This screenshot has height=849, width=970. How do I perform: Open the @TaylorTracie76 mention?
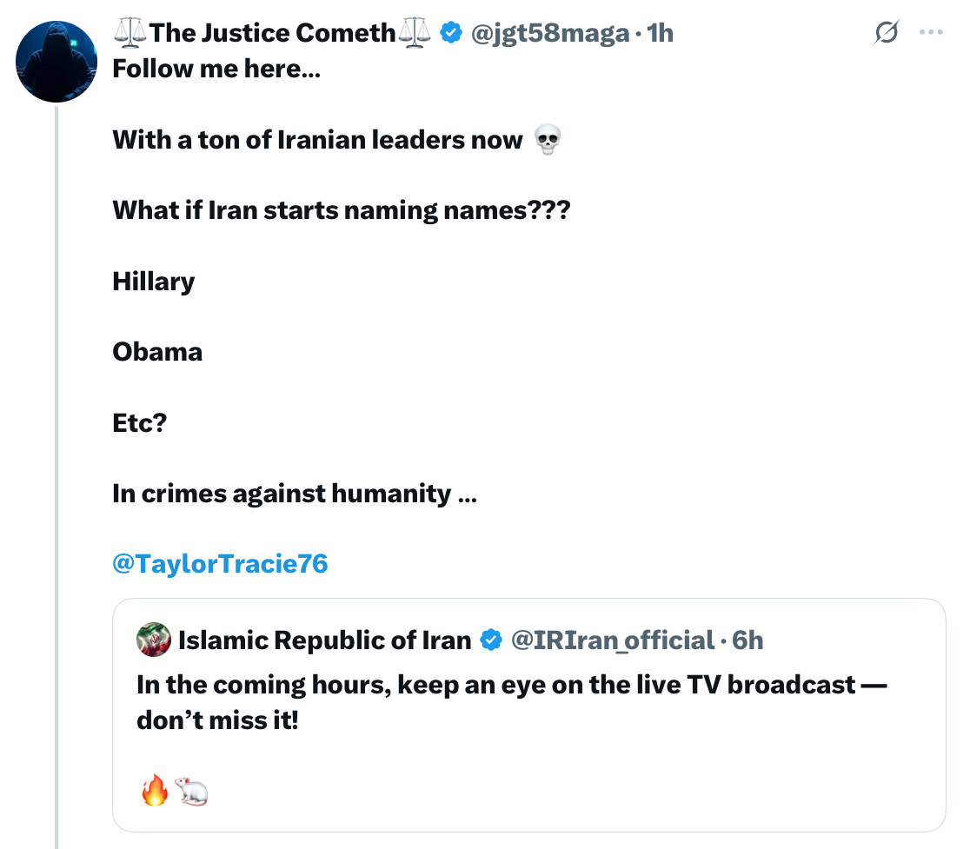220,564
